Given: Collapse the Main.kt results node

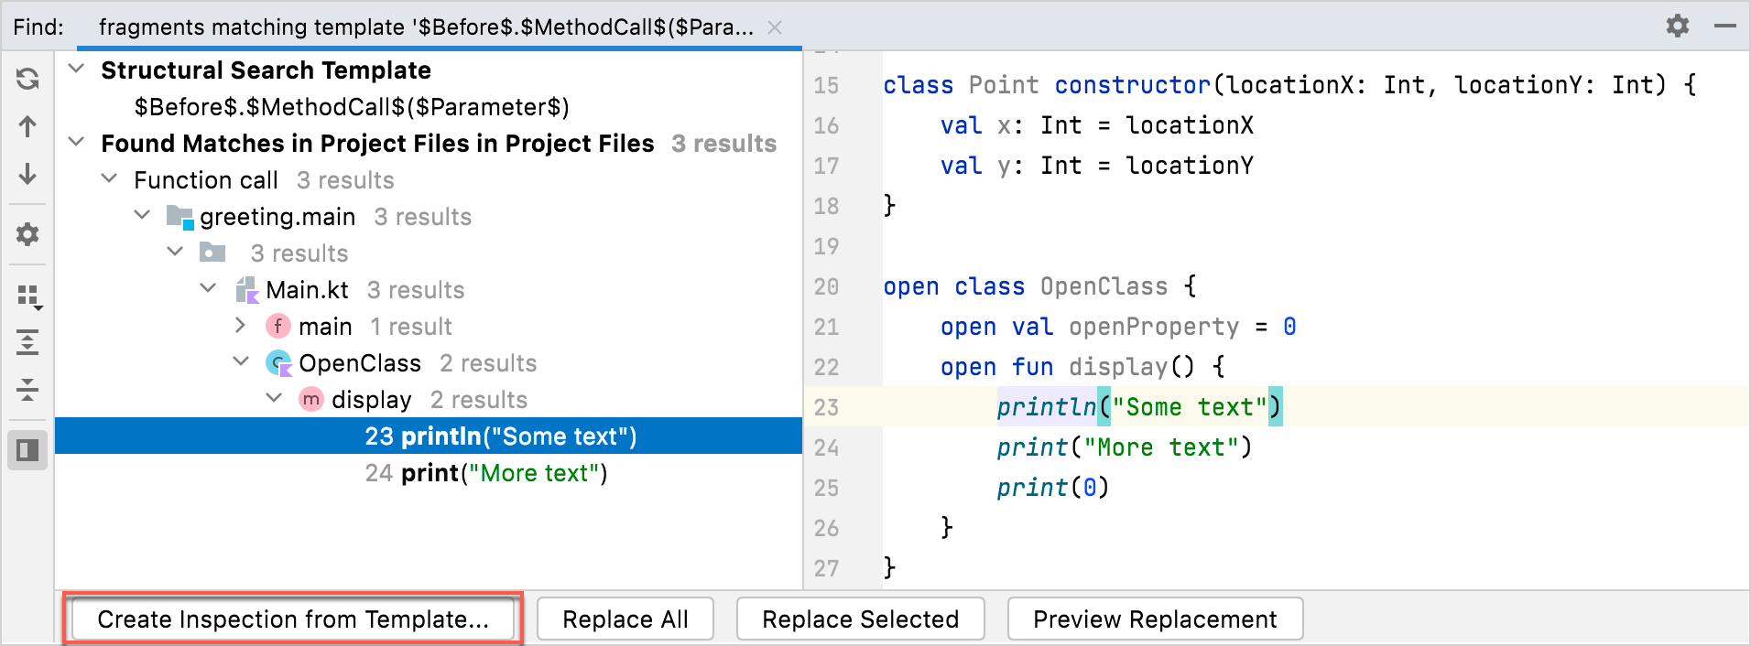Looking at the screenshot, I should tap(208, 289).
